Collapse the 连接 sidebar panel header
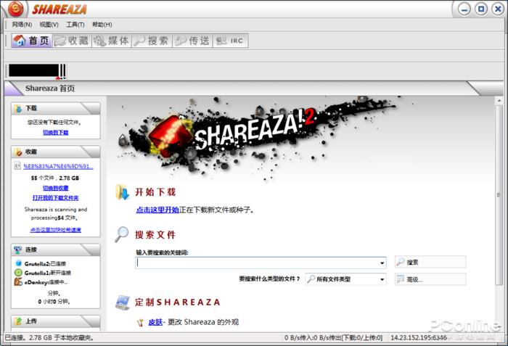Screen dimensions: 508x346 click(55, 250)
